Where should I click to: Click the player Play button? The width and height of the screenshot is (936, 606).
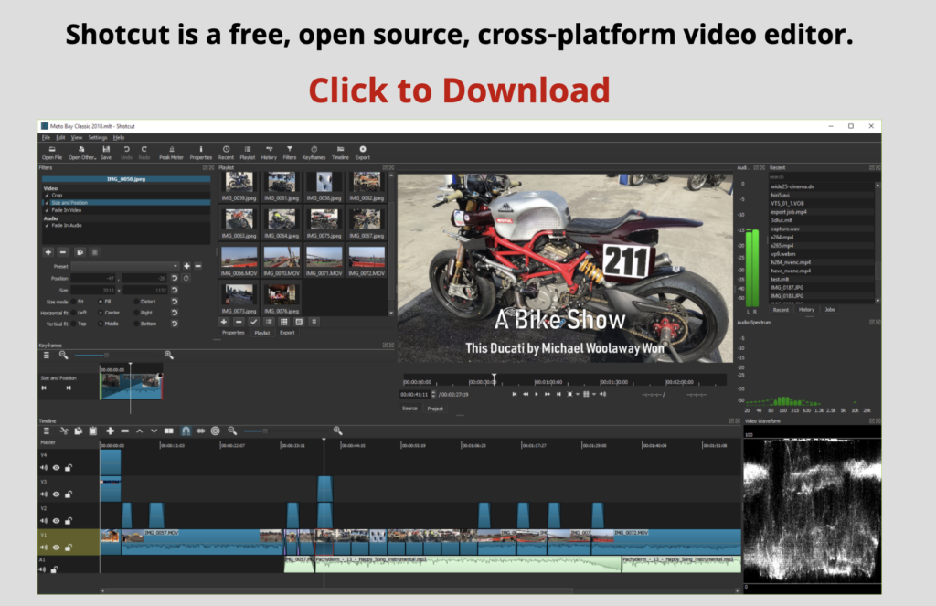pos(537,394)
